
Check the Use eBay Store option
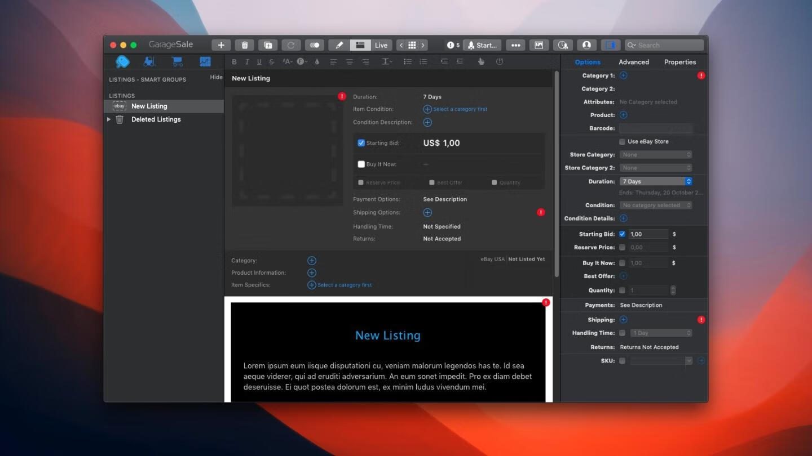[622, 142]
